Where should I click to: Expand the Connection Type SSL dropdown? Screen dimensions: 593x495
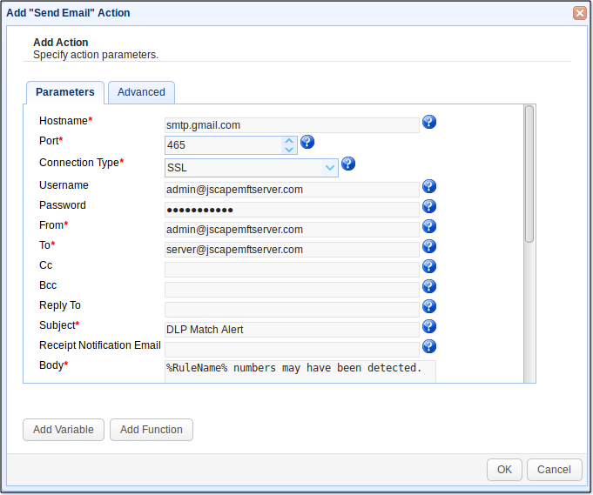(x=329, y=167)
